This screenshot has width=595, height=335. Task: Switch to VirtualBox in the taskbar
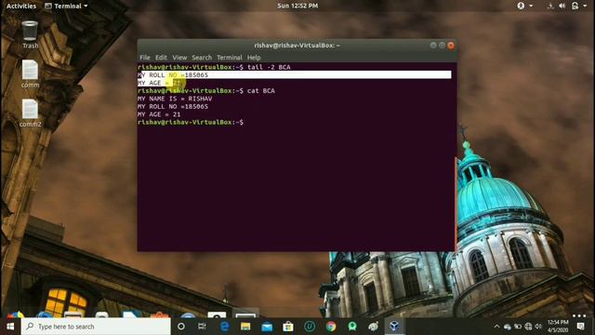point(394,327)
